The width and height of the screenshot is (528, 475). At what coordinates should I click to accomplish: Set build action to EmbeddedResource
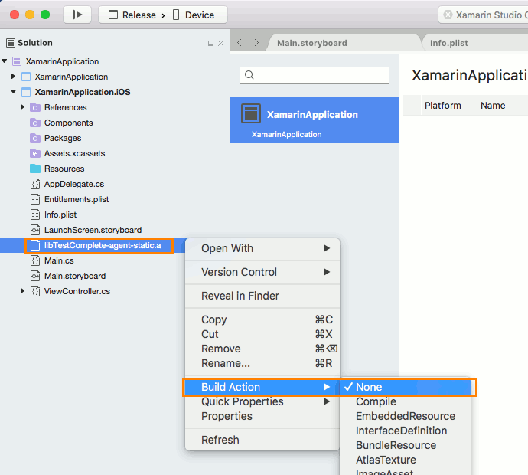coord(405,416)
